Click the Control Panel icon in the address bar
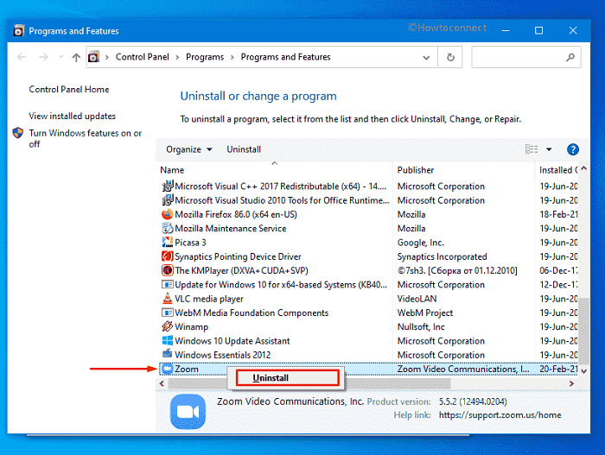605x455 pixels. pyautogui.click(x=93, y=57)
